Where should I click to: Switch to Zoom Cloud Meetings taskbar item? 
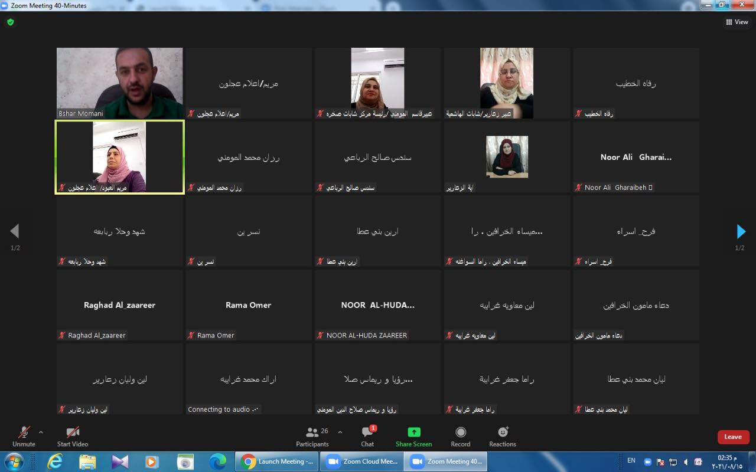pyautogui.click(x=362, y=461)
